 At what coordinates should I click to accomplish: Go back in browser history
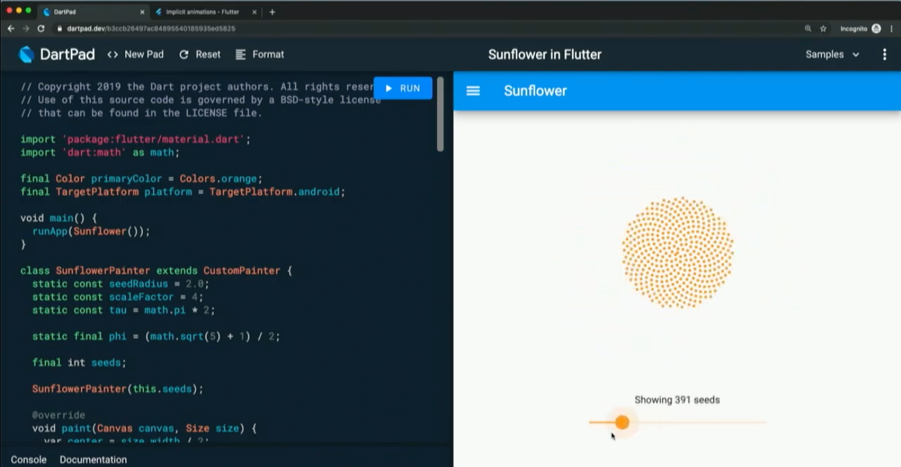click(x=10, y=29)
